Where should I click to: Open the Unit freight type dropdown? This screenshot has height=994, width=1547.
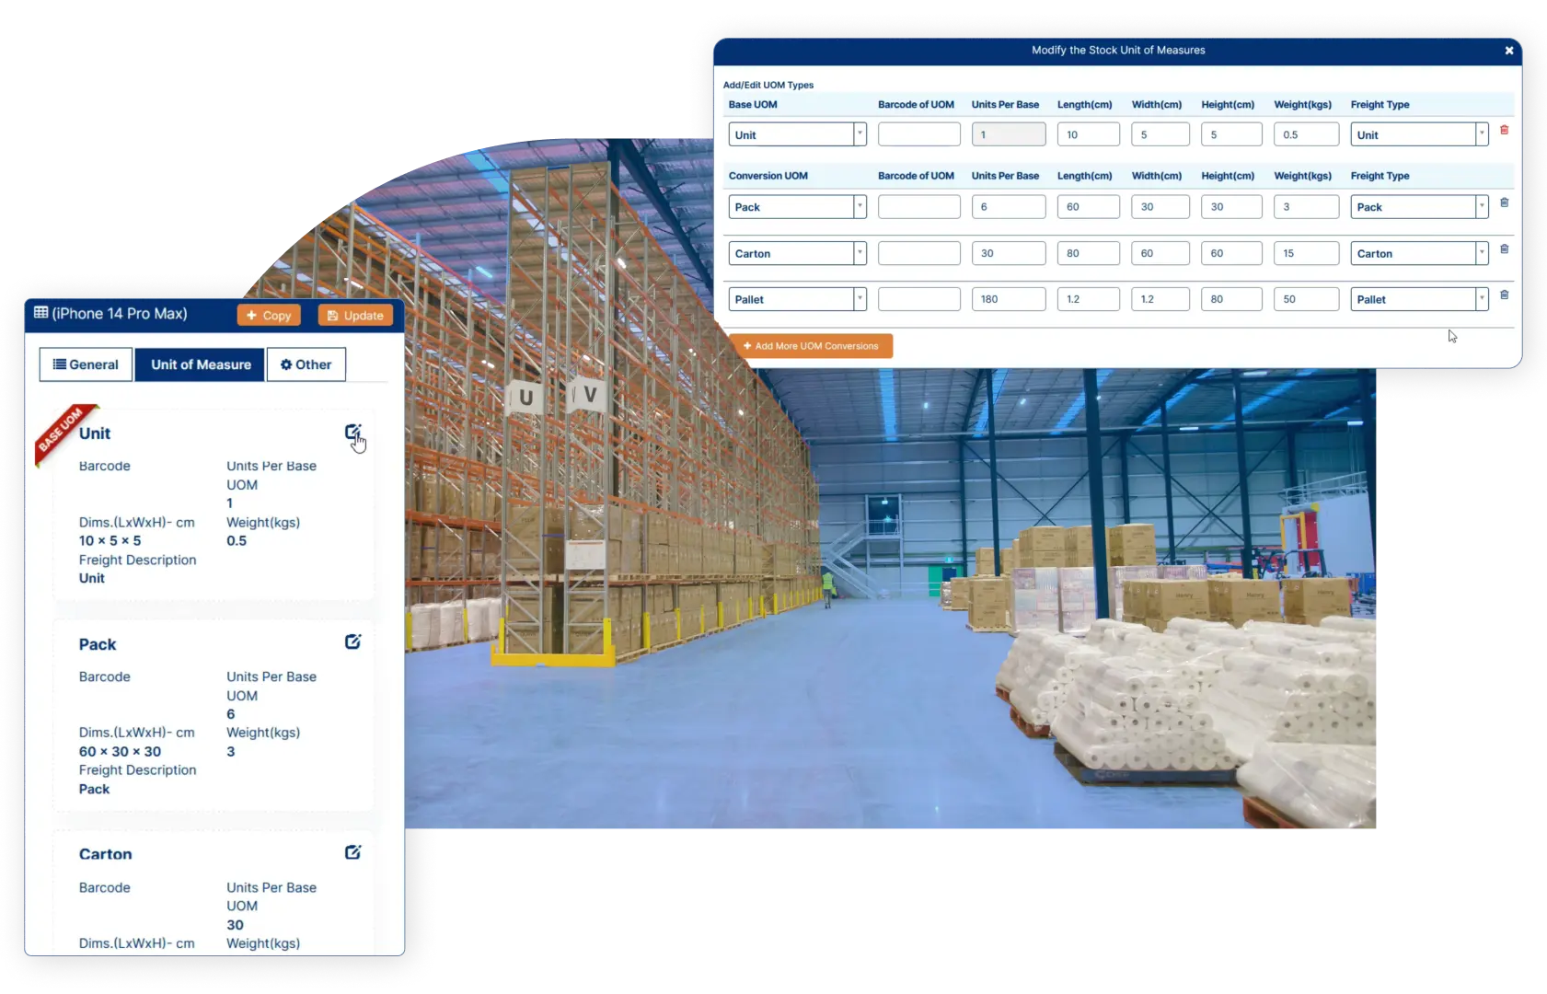point(1481,133)
